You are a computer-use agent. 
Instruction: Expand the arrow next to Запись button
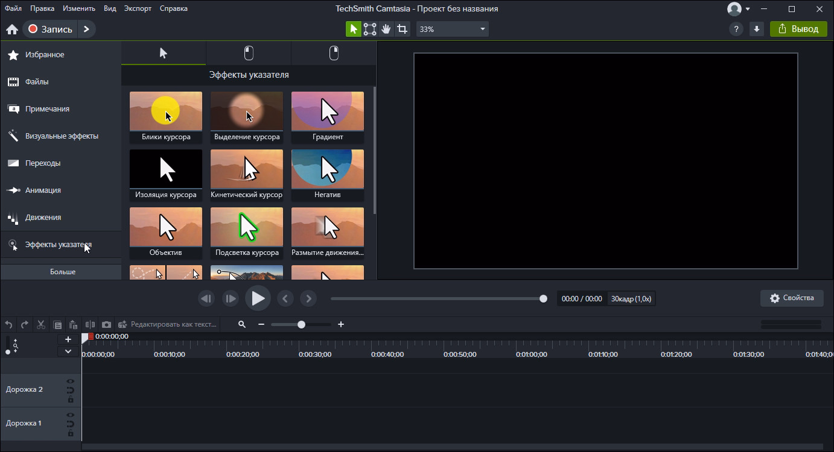tap(86, 29)
